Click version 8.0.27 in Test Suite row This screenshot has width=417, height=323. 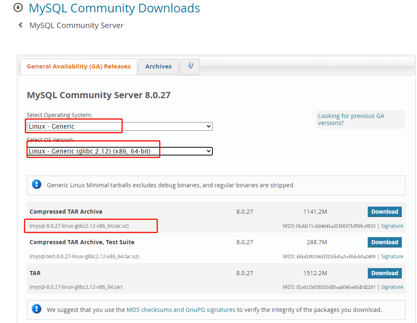pyautogui.click(x=245, y=242)
